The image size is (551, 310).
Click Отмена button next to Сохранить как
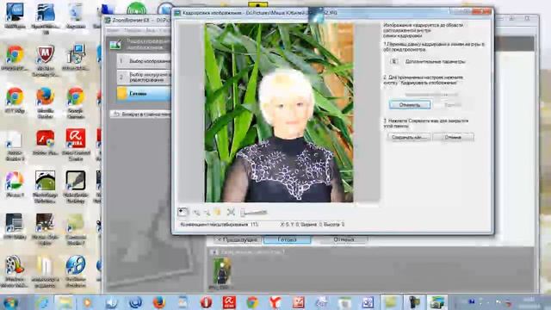click(454, 137)
